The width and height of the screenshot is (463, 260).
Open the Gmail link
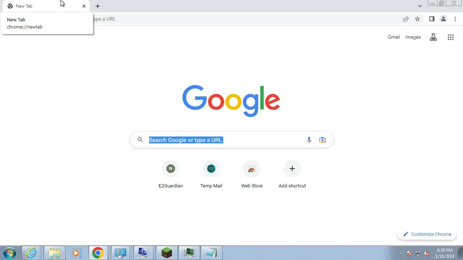(x=394, y=37)
